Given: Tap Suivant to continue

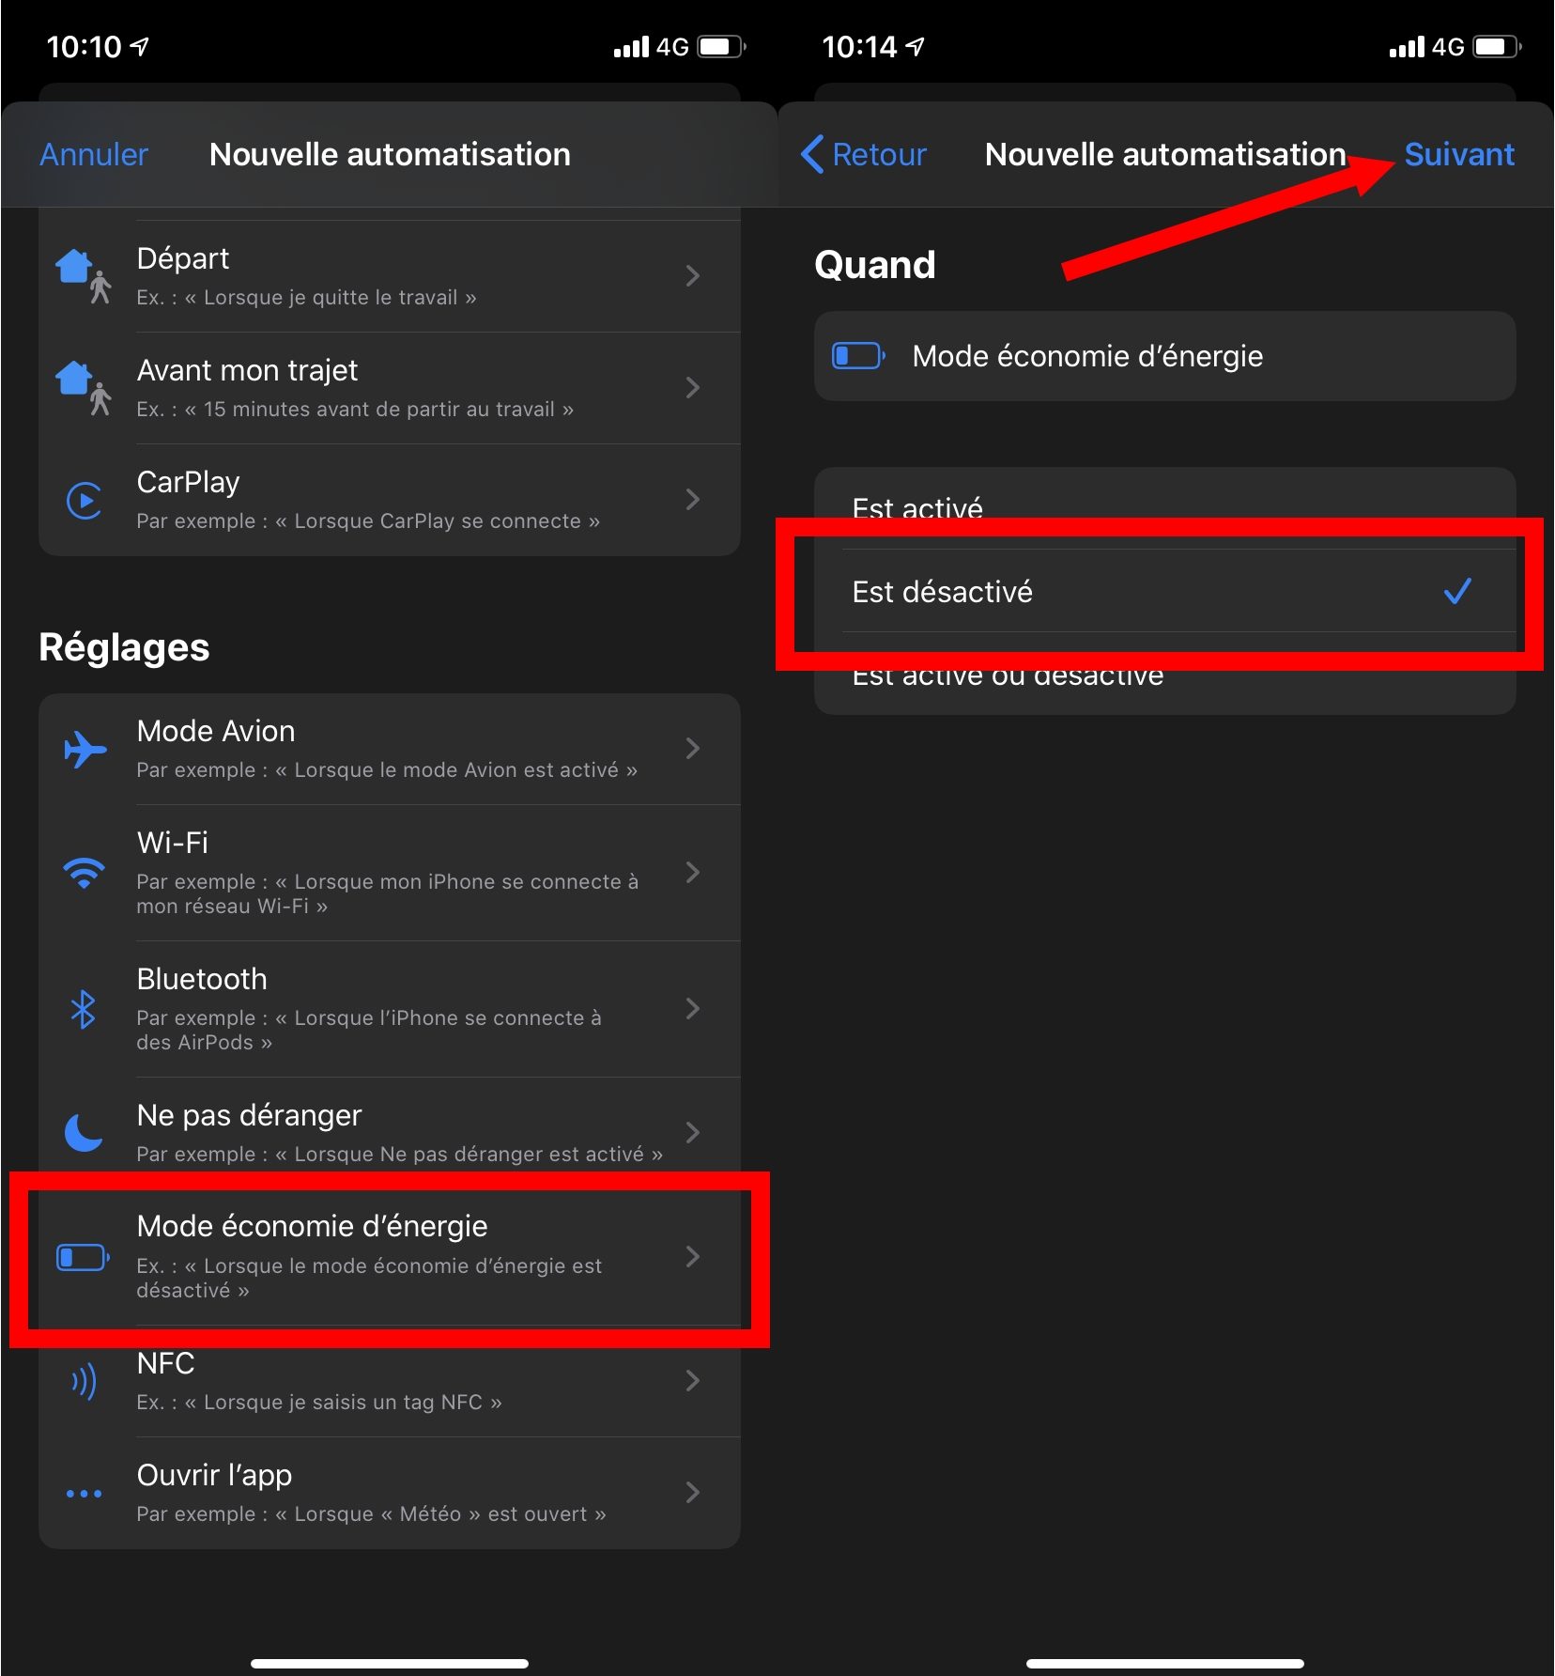Looking at the screenshot, I should pos(1458,154).
